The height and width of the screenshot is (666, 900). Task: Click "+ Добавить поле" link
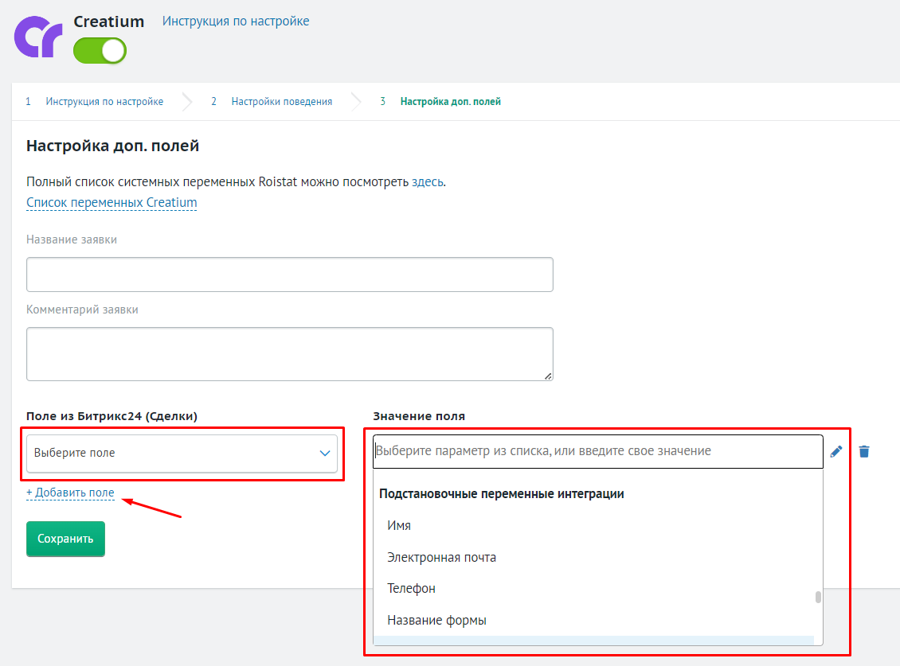[70, 493]
